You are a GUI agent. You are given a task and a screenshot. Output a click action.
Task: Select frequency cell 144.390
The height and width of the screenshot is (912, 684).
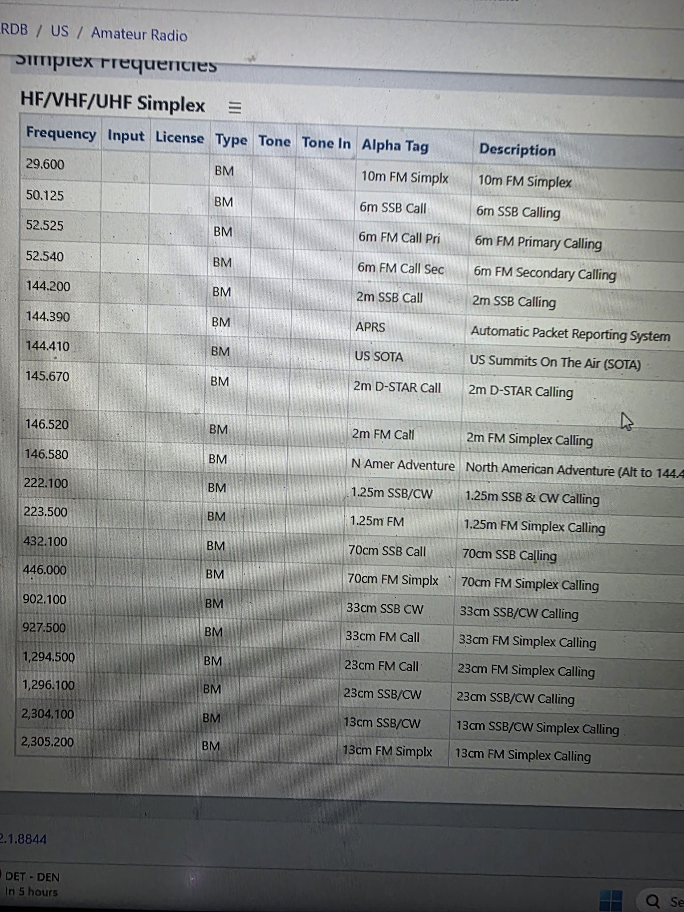pyautogui.click(x=48, y=317)
